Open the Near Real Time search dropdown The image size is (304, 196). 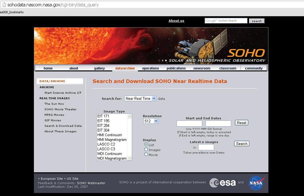tap(140, 98)
